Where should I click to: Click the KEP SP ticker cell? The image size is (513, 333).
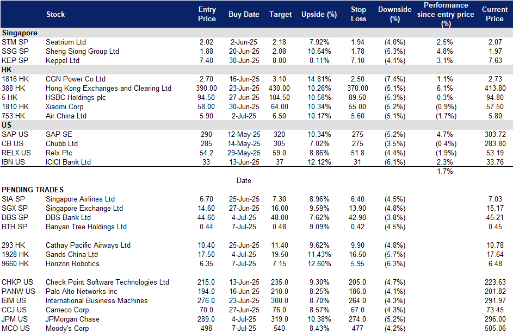(15, 60)
